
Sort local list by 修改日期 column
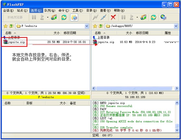pos(75,33)
